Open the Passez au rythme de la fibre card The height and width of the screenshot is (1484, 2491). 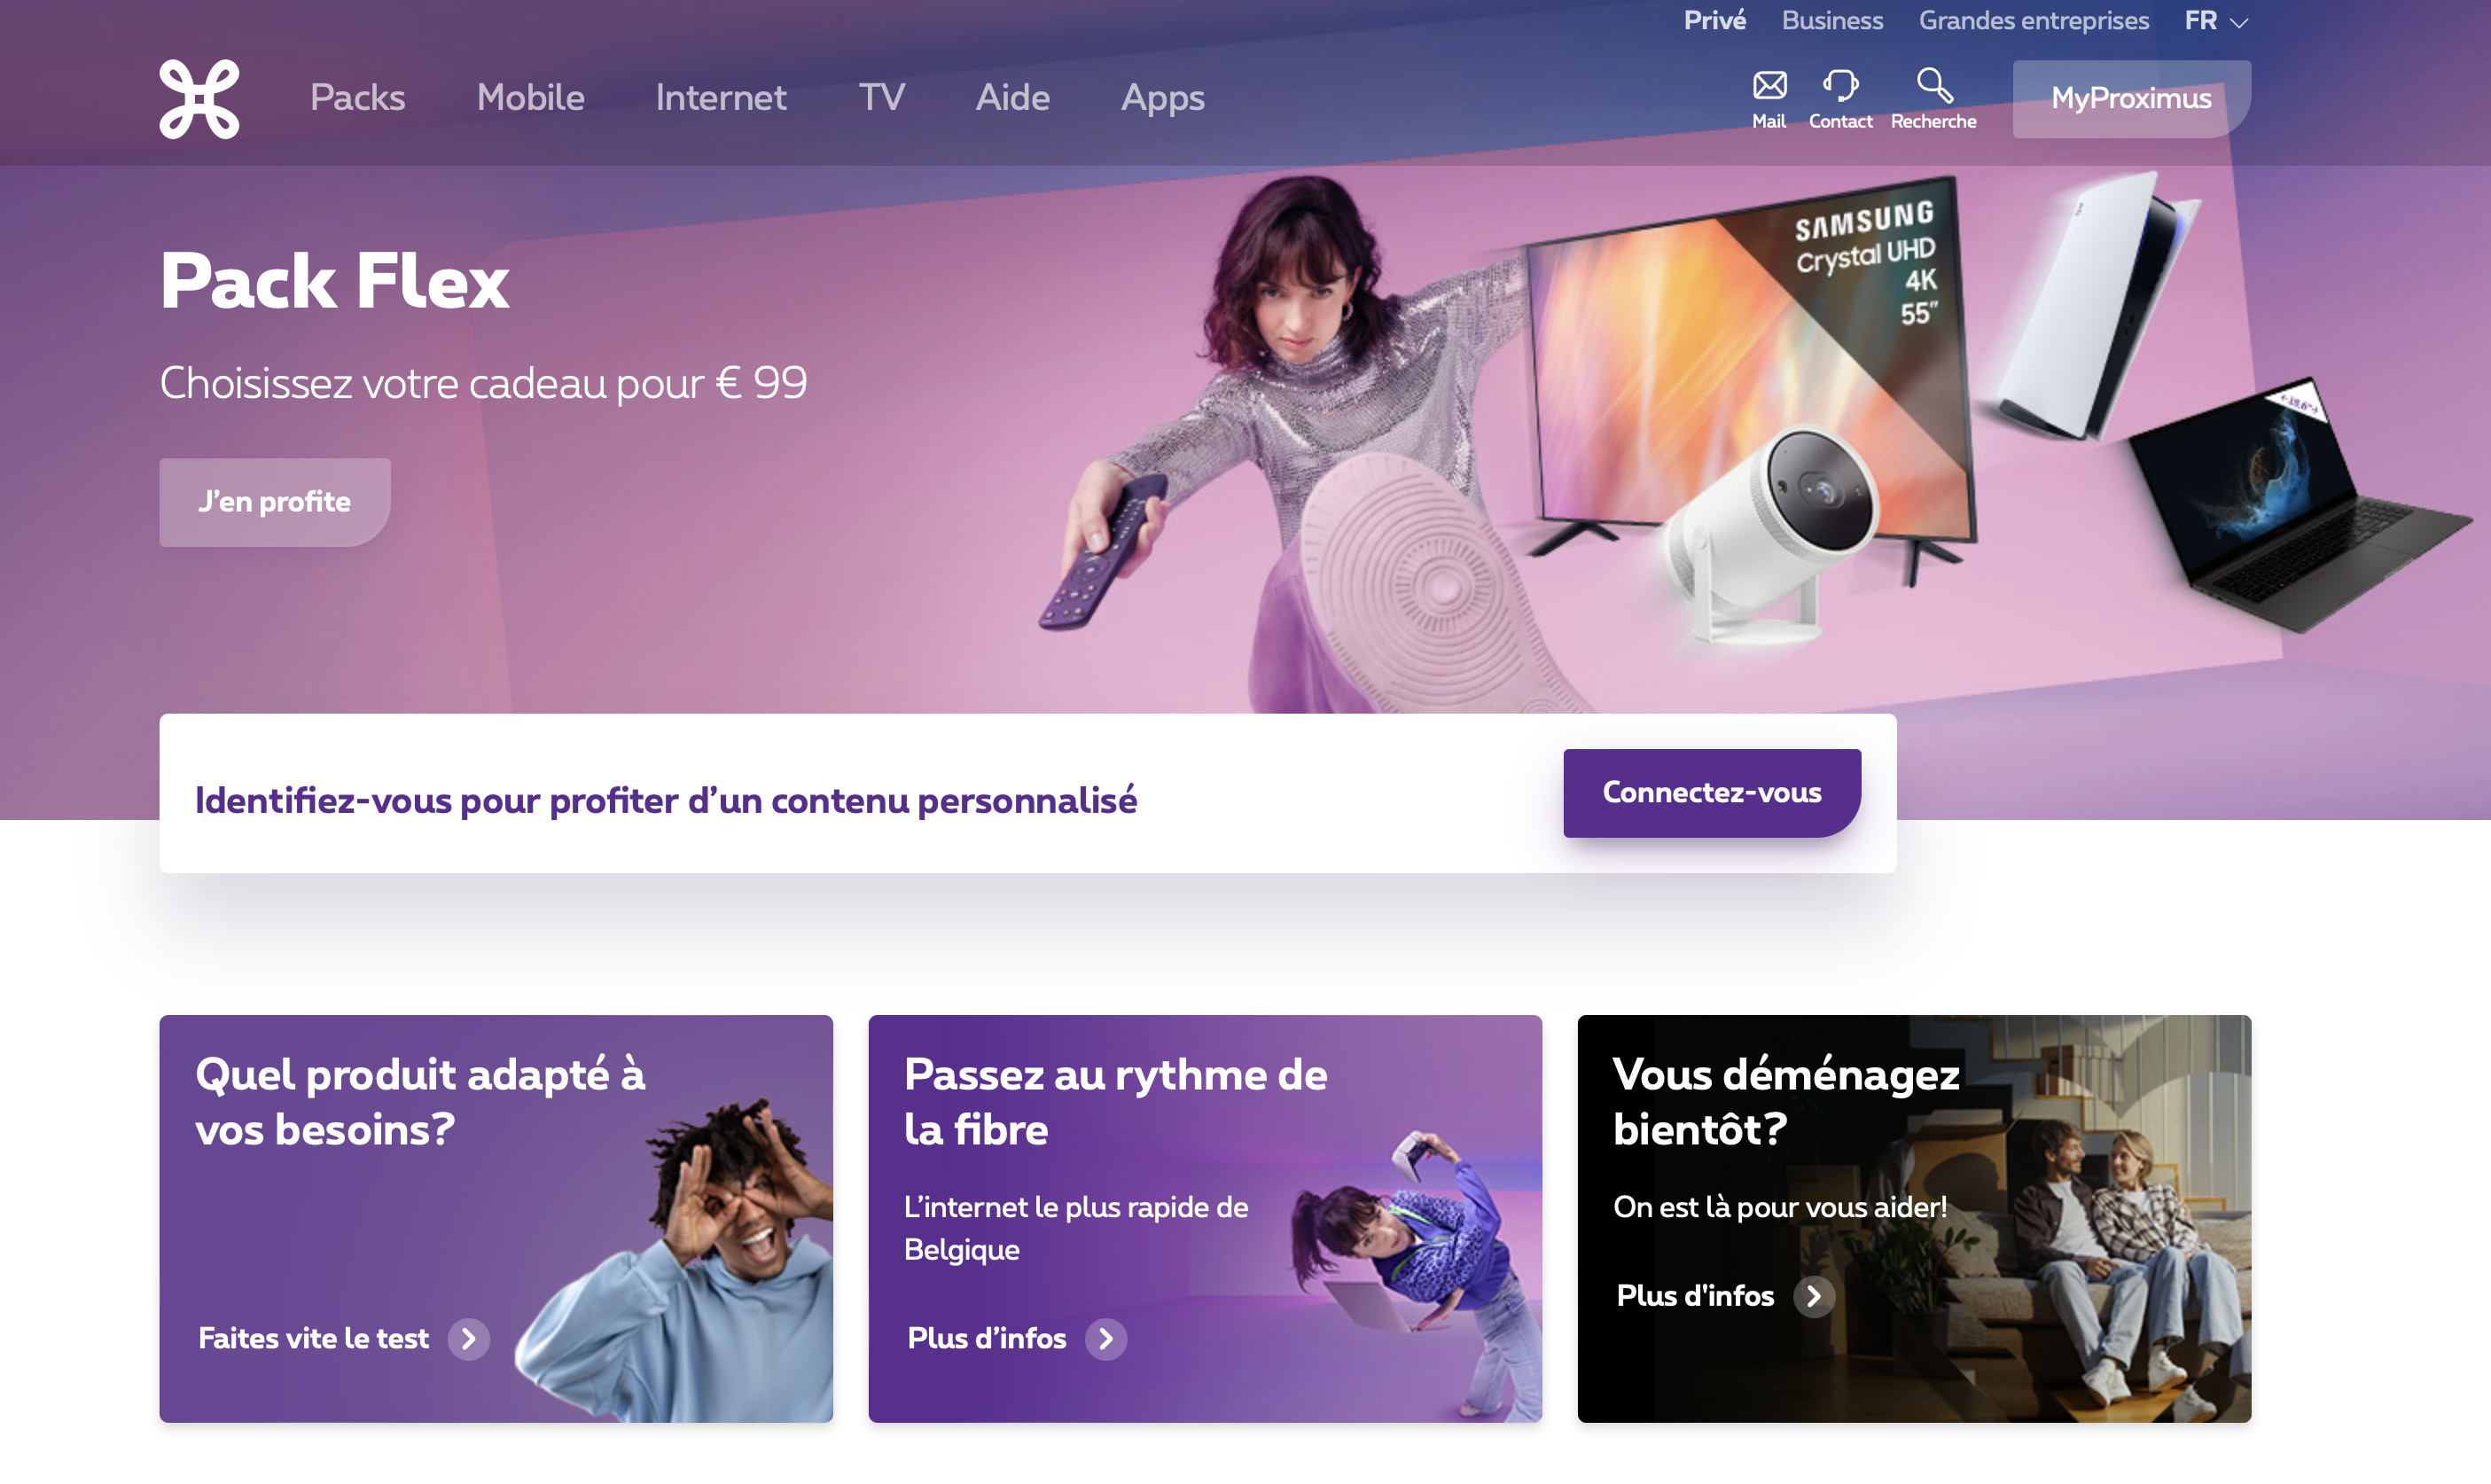tap(1204, 1218)
